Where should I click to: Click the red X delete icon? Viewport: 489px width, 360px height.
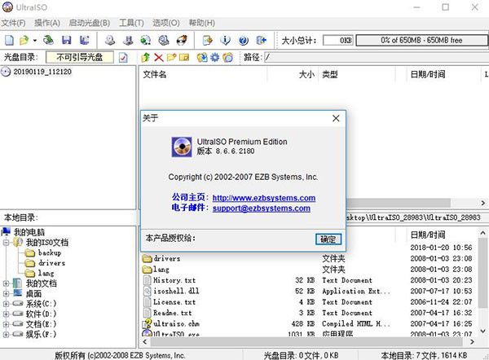point(158,57)
